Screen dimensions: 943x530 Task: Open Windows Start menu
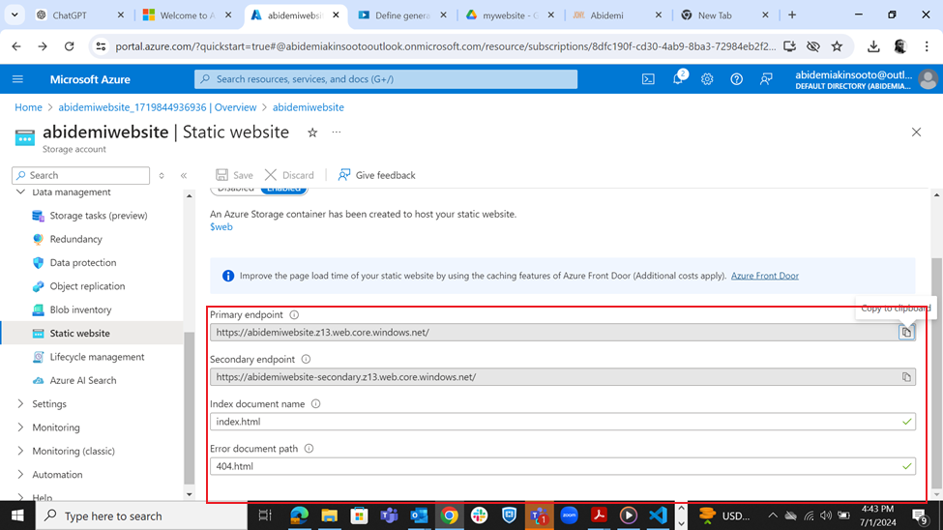pos(17,515)
